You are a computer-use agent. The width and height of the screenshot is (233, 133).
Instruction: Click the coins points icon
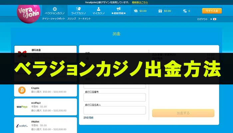click(x=185, y=11)
